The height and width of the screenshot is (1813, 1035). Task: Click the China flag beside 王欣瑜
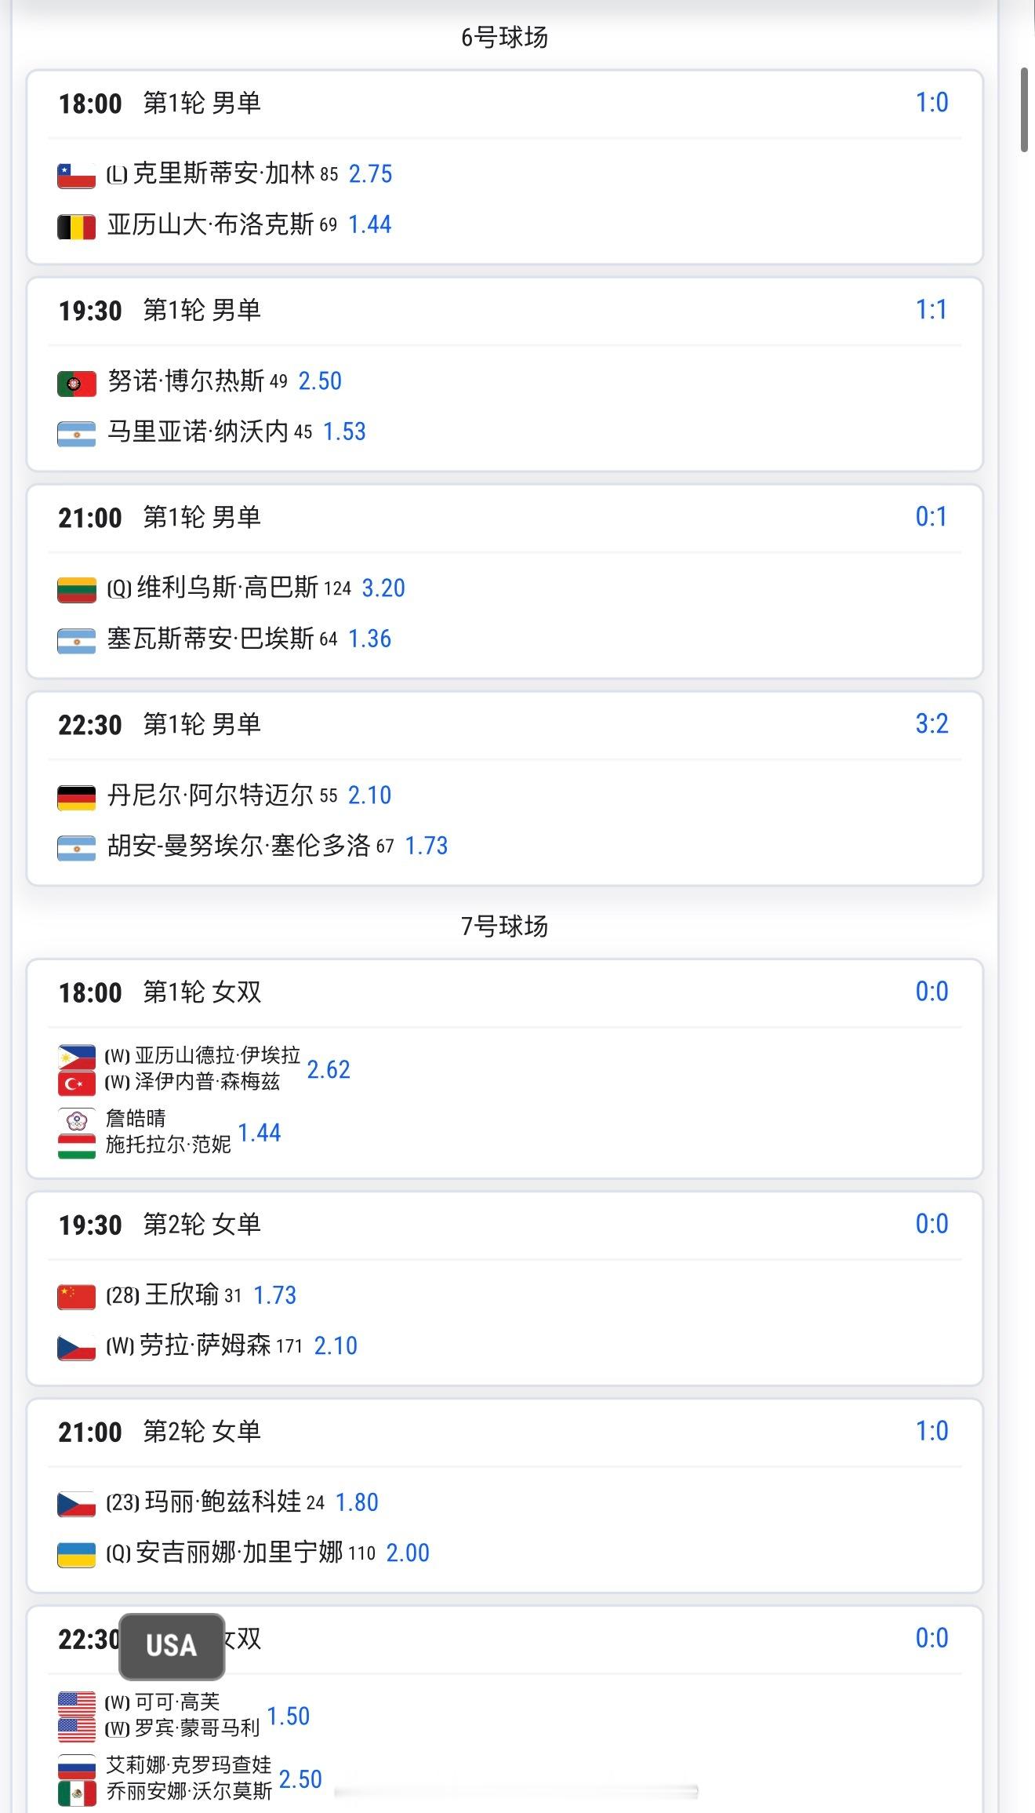(76, 1297)
